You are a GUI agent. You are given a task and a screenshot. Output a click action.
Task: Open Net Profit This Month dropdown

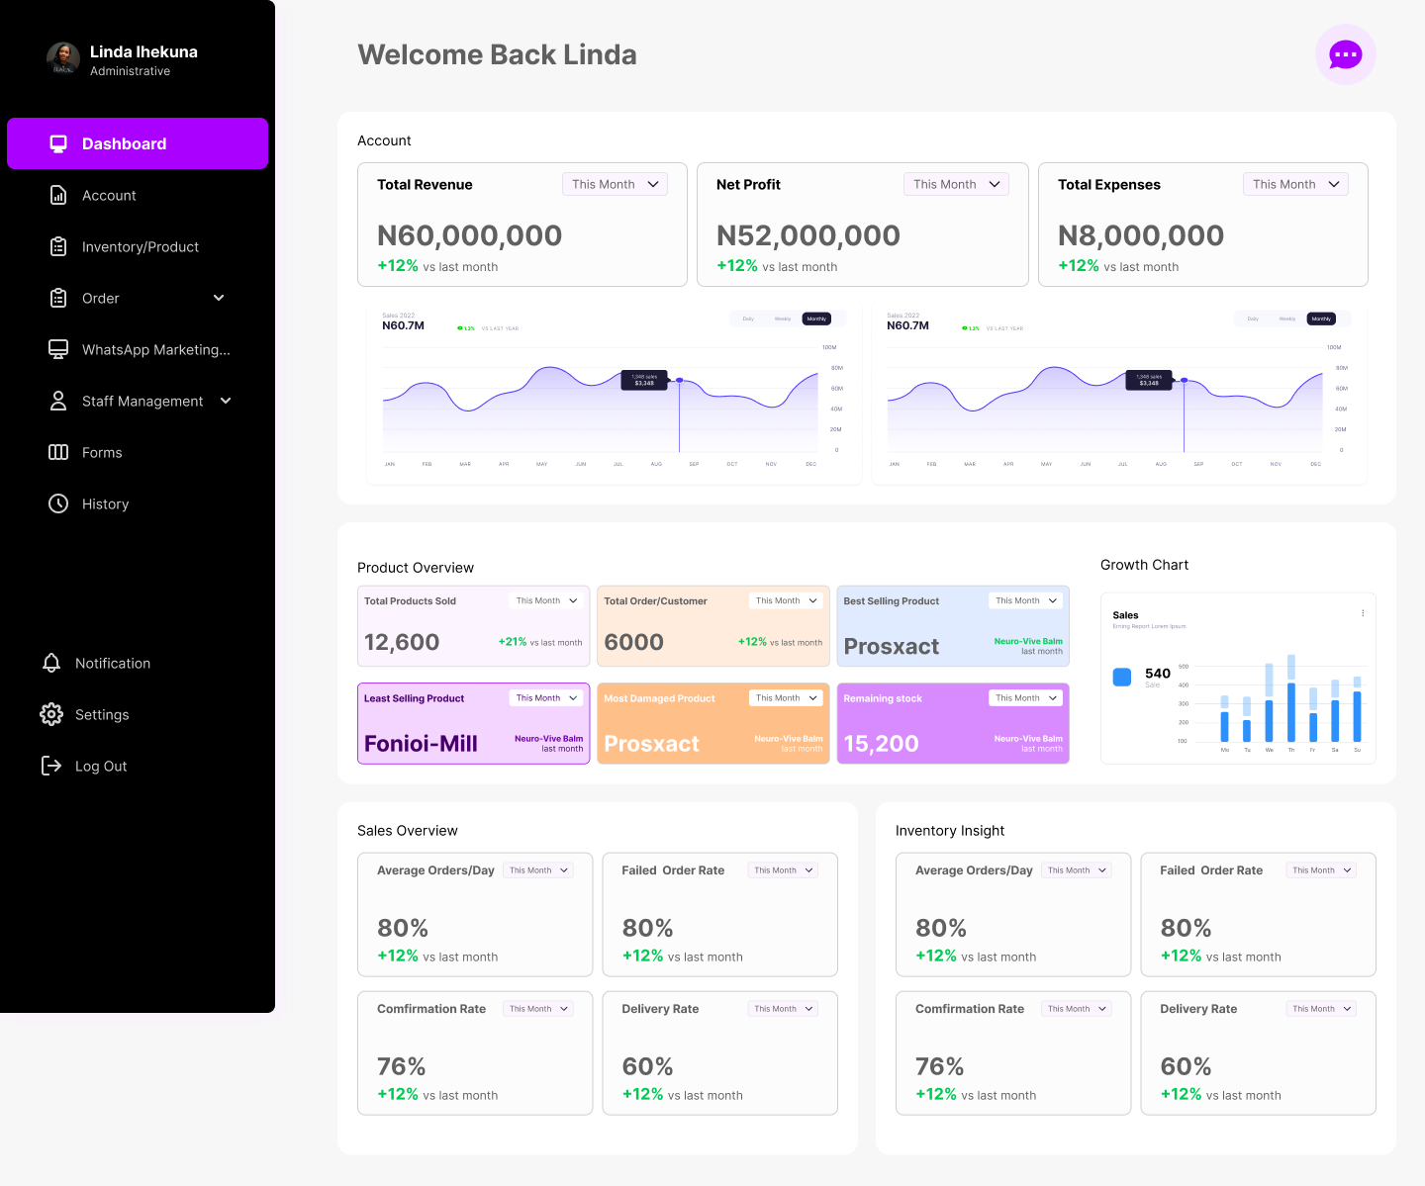[x=956, y=184]
